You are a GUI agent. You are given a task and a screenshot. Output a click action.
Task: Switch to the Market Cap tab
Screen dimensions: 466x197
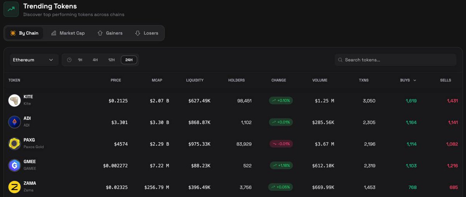click(x=68, y=33)
